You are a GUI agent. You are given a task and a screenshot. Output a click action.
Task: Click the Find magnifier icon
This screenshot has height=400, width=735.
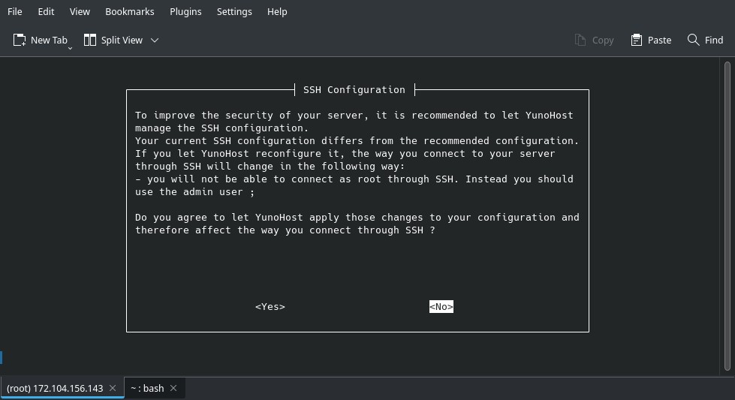coord(694,40)
